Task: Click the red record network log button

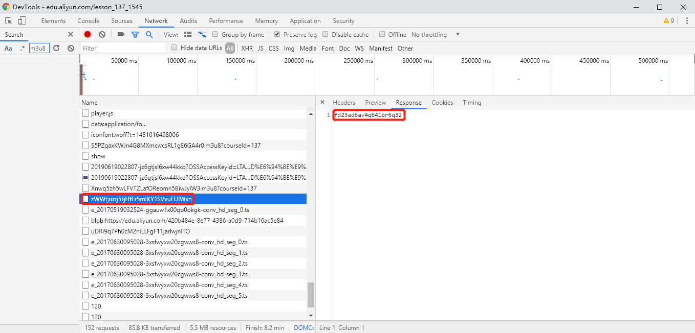Action: [88, 34]
